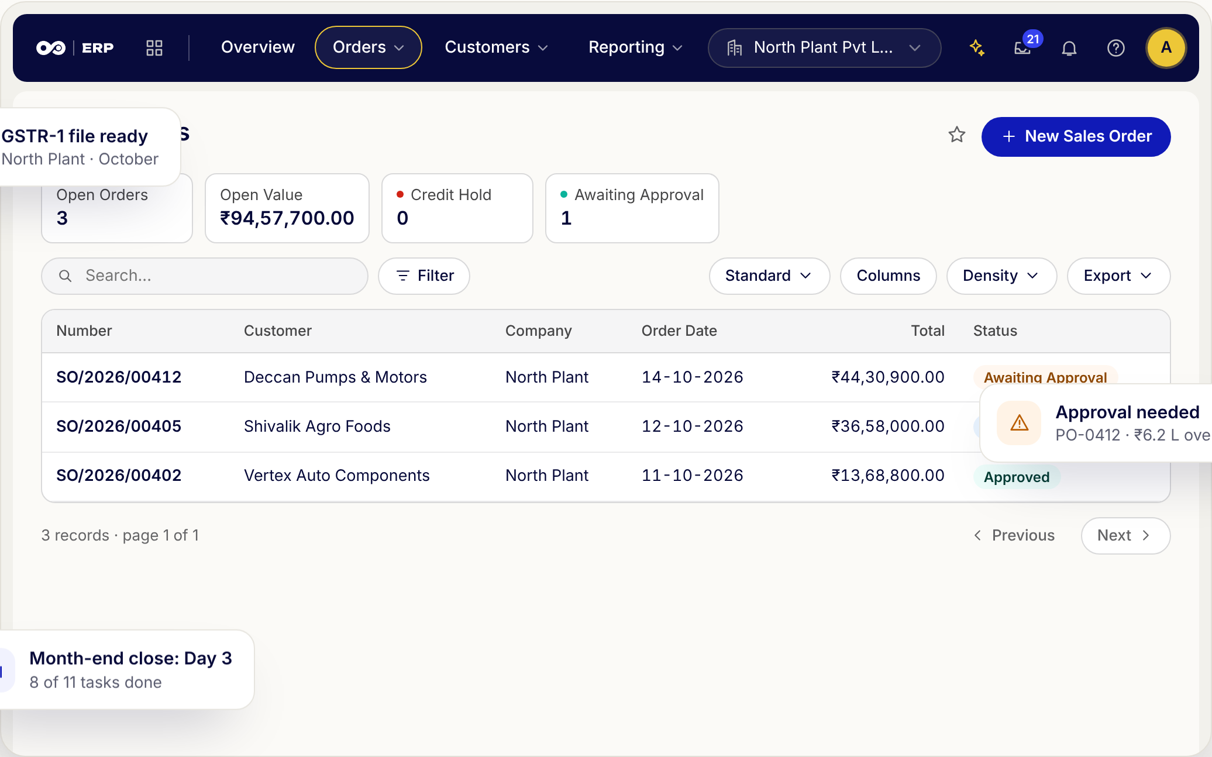Open the Customers menu
Screen dimensions: 1212x757
pos(496,47)
